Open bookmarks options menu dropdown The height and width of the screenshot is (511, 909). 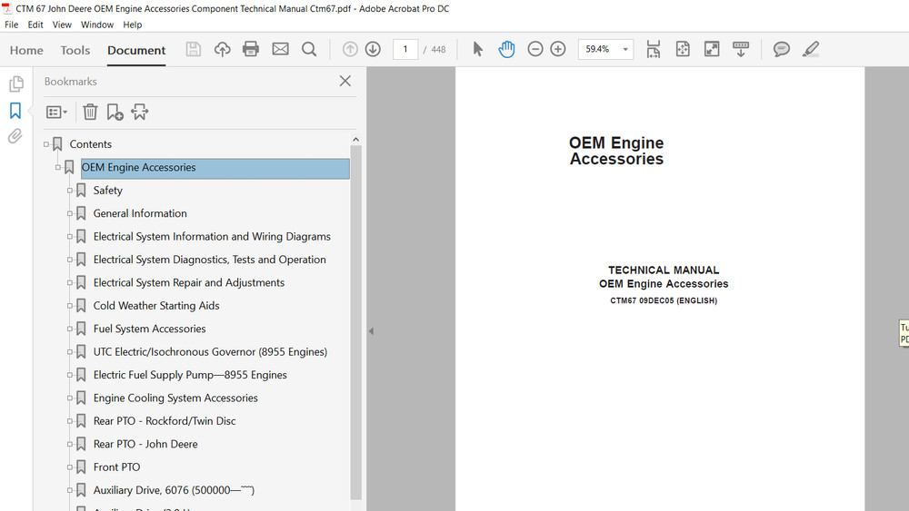[x=56, y=112]
